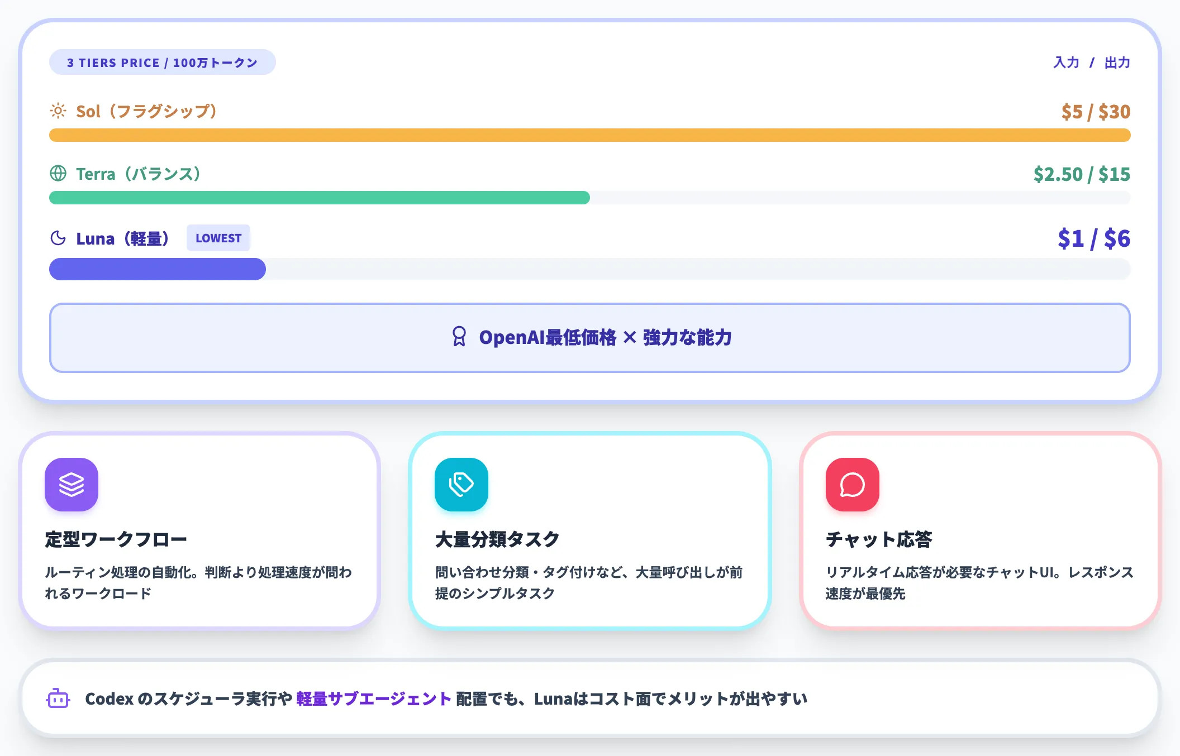
Task: Click the LOWEST badge next to Luna
Action: pos(218,238)
